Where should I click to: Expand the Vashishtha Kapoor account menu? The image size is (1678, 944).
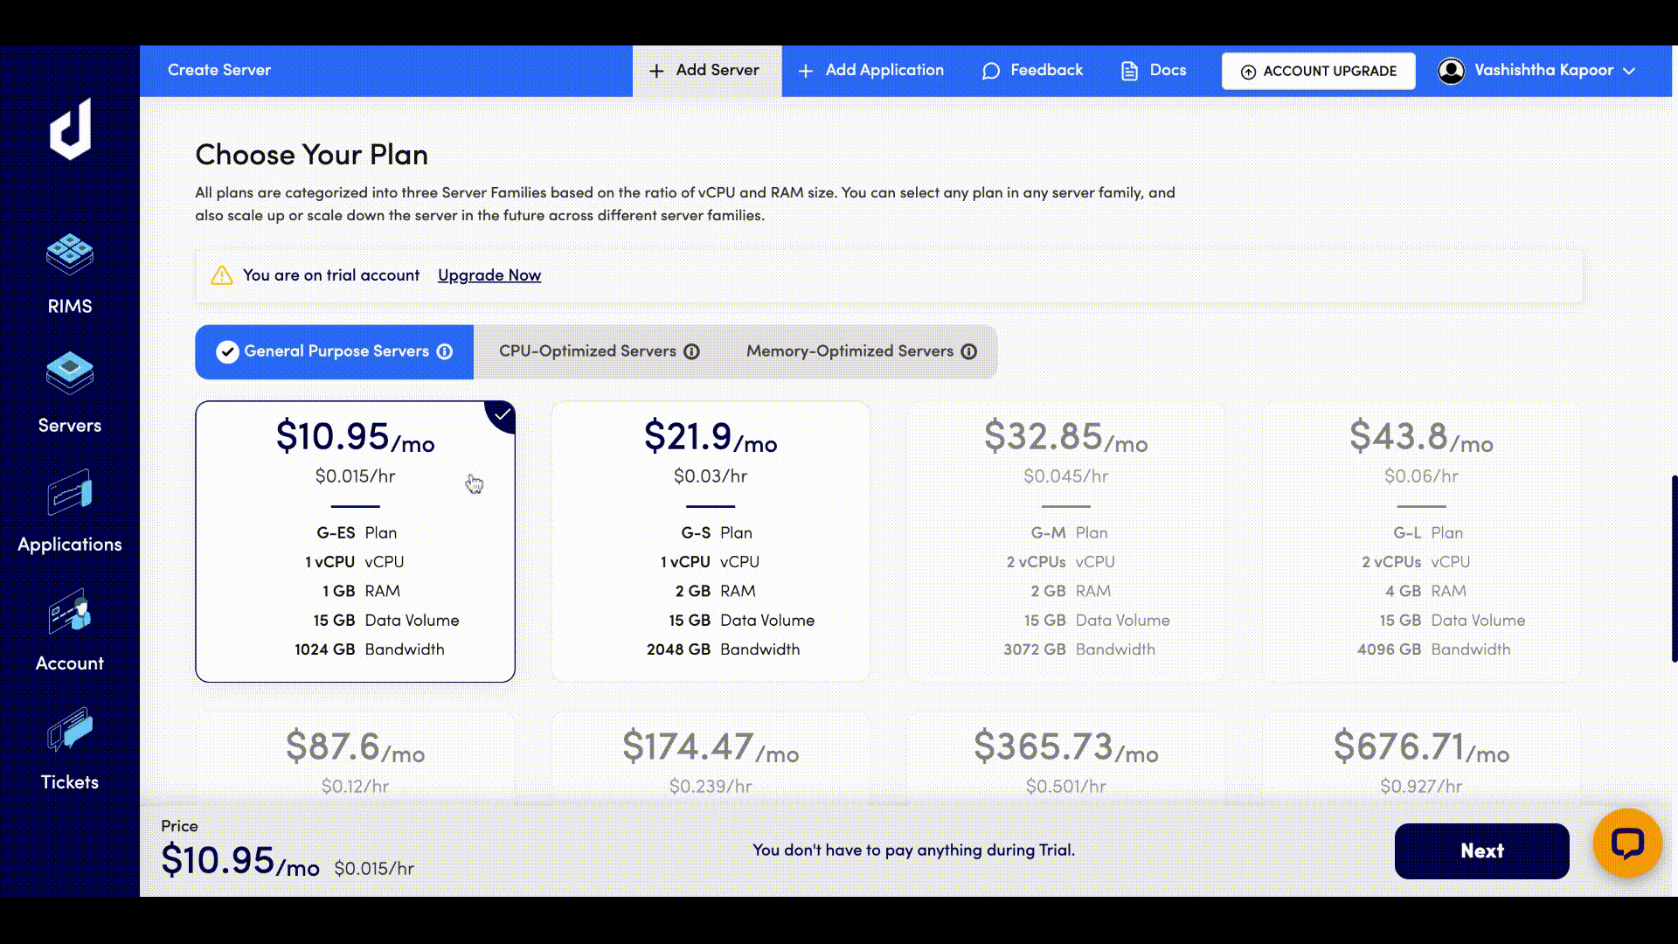1537,71
